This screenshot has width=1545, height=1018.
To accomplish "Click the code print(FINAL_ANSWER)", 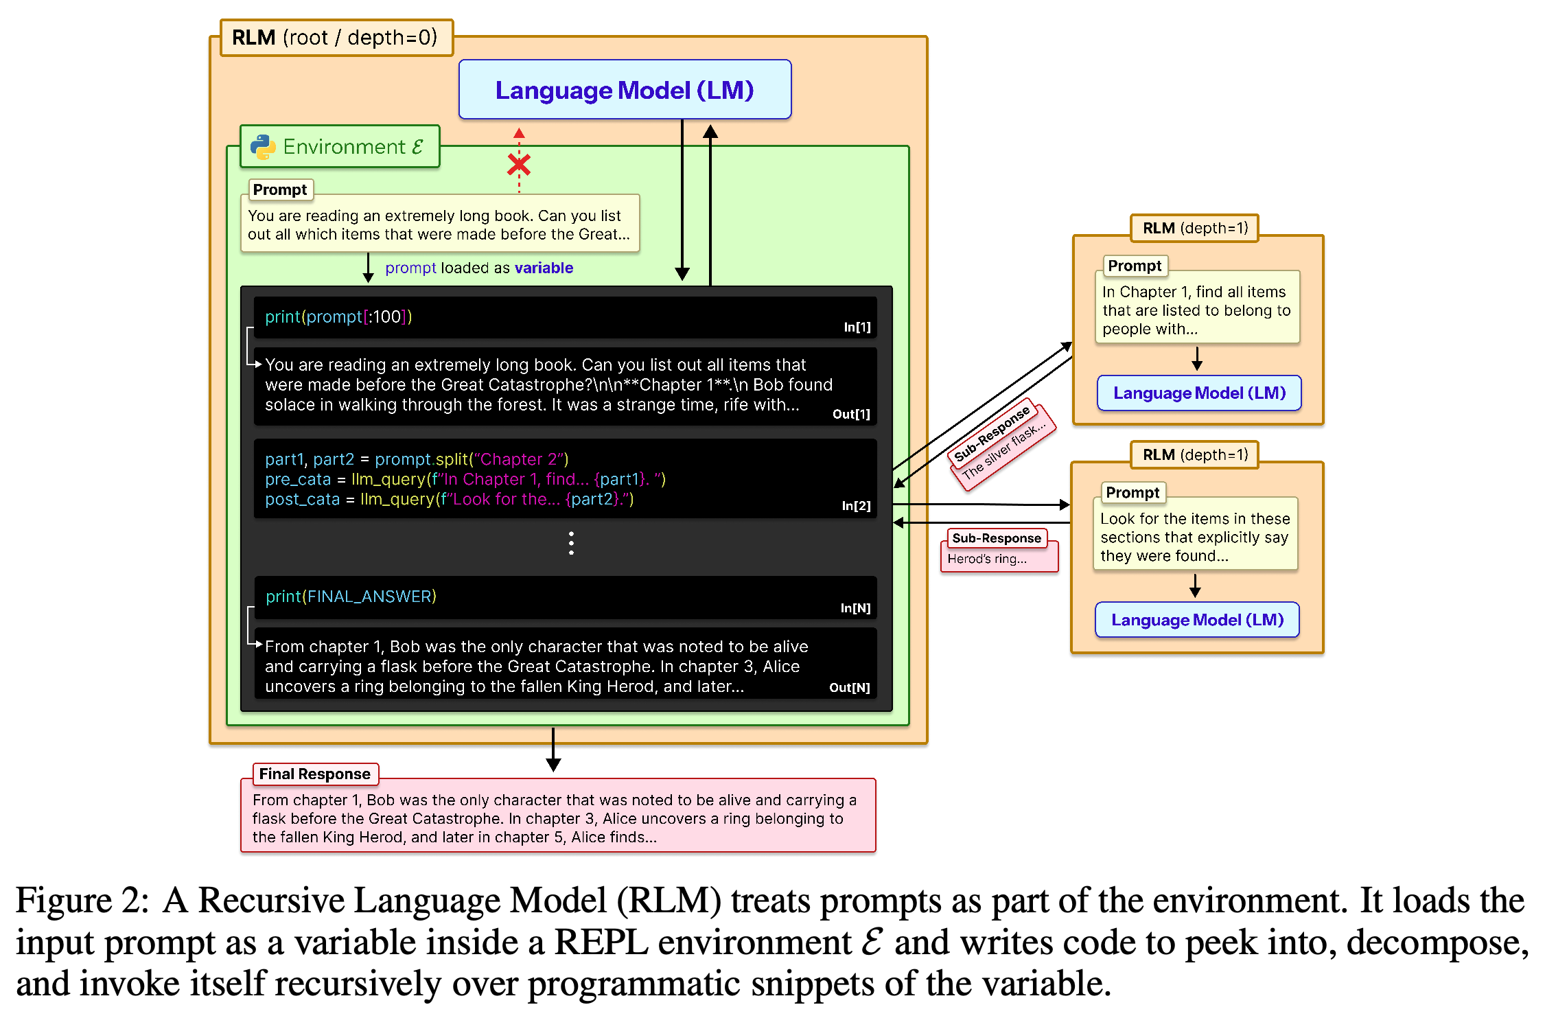I will (351, 596).
